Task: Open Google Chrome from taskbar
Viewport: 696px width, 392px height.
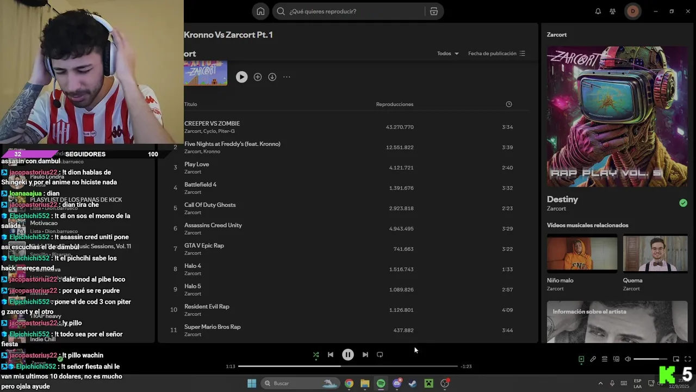Action: tap(349, 383)
